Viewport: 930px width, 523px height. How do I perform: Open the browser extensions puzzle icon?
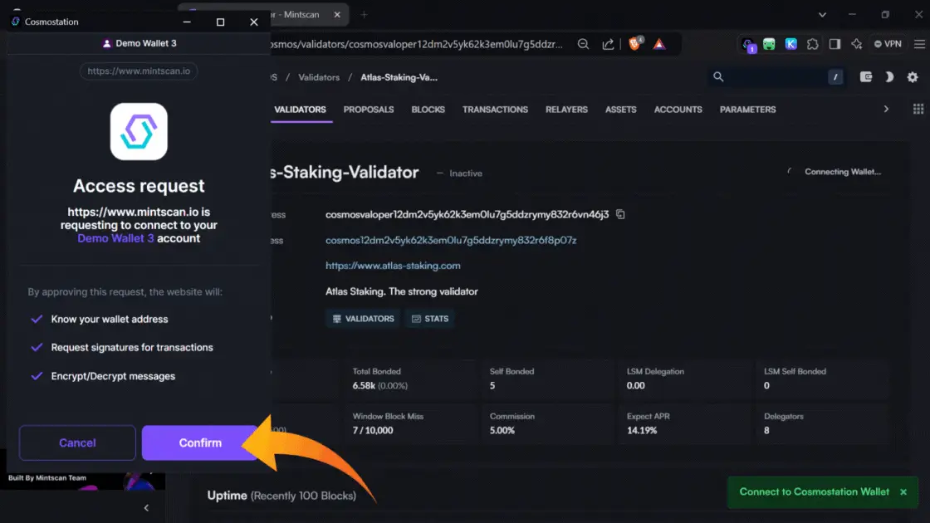pyautogui.click(x=813, y=44)
